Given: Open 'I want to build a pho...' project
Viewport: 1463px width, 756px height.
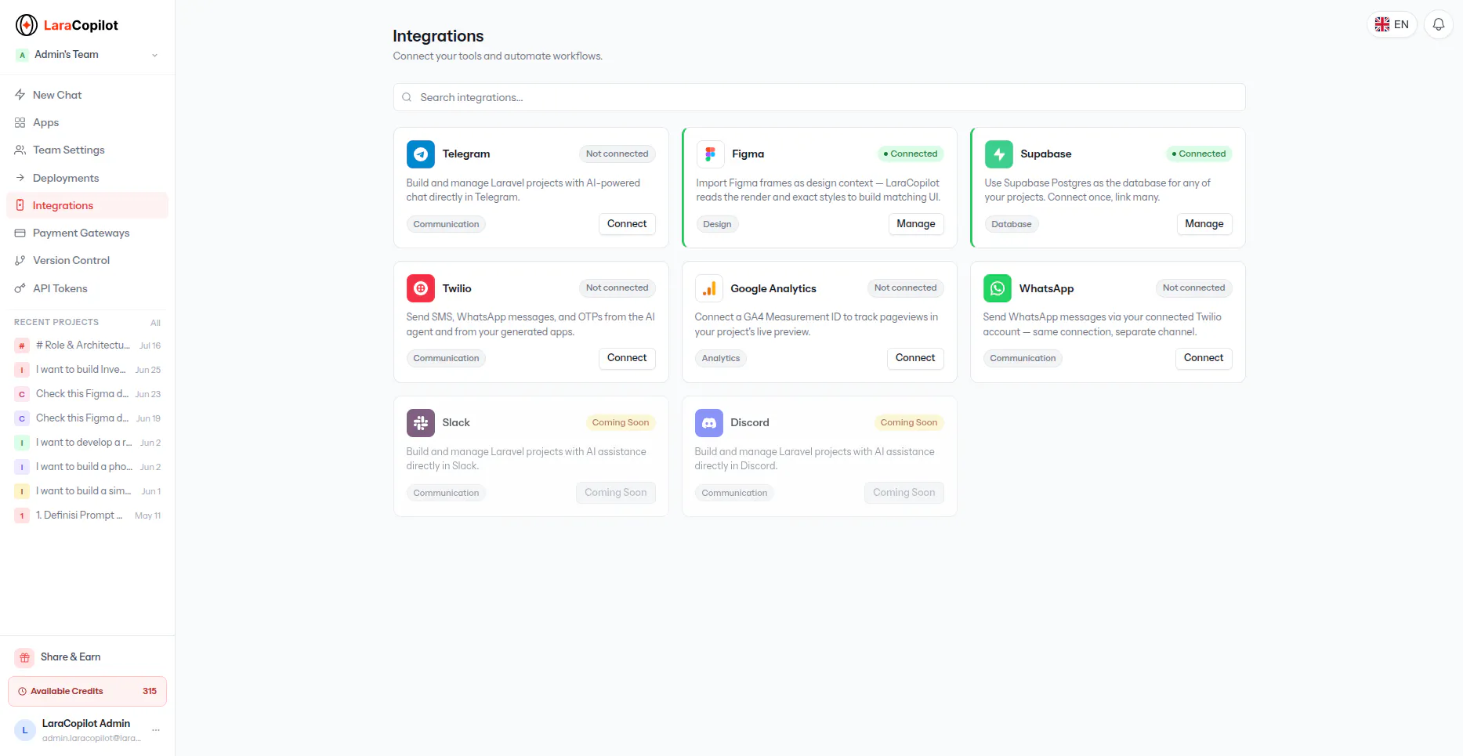Looking at the screenshot, I should tap(87, 467).
